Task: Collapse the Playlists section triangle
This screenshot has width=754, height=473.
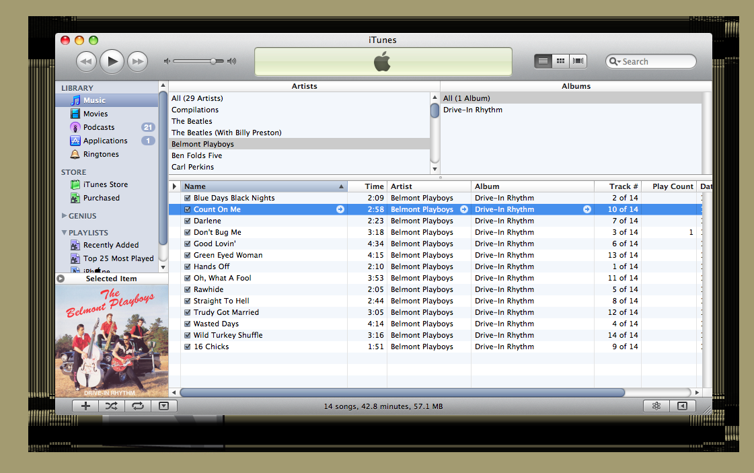Action: click(x=64, y=232)
